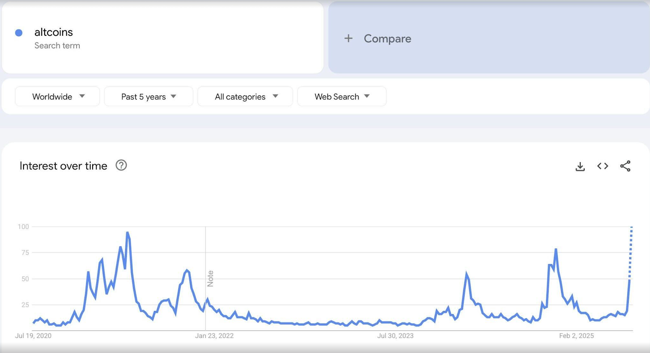The height and width of the screenshot is (353, 650).
Task: Click the share chart icon
Action: (x=625, y=166)
